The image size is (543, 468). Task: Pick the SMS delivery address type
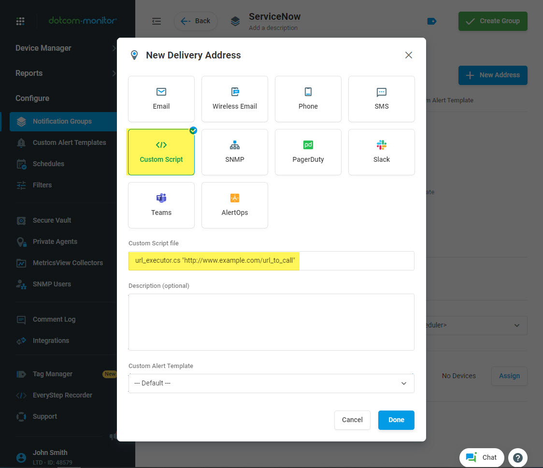[x=382, y=99]
